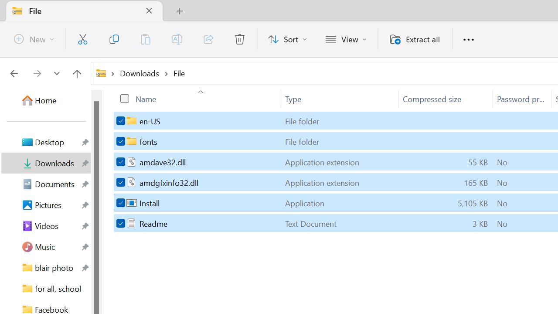The height and width of the screenshot is (314, 558).
Task: Click Downloads in the address breadcrumb
Action: point(139,73)
